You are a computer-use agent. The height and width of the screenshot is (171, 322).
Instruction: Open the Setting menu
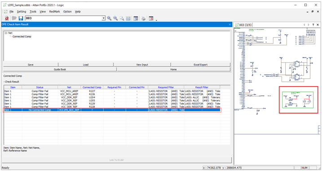[x=22, y=12]
